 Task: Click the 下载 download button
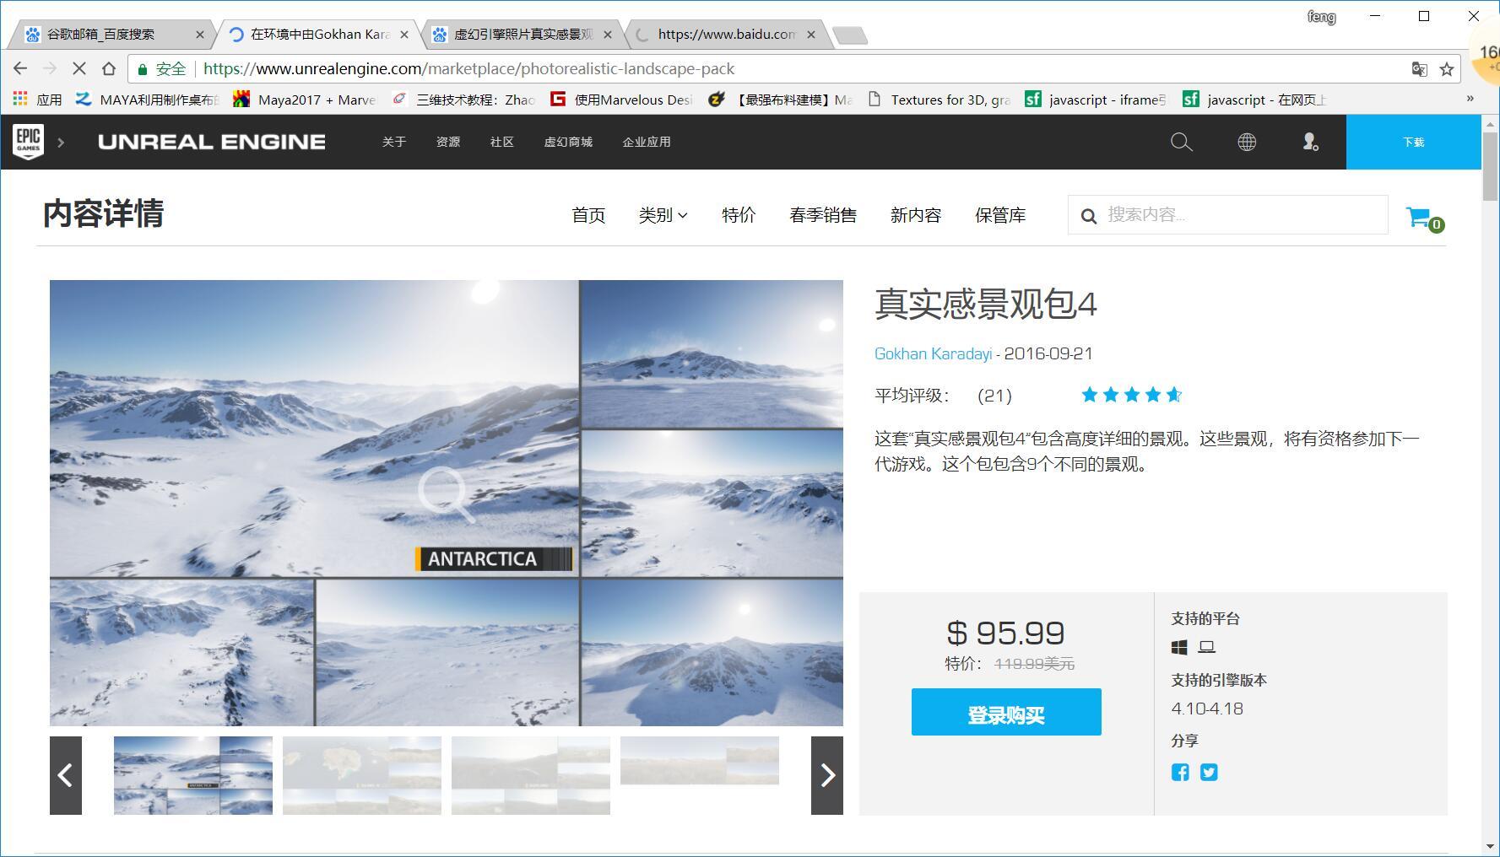pyautogui.click(x=1413, y=142)
